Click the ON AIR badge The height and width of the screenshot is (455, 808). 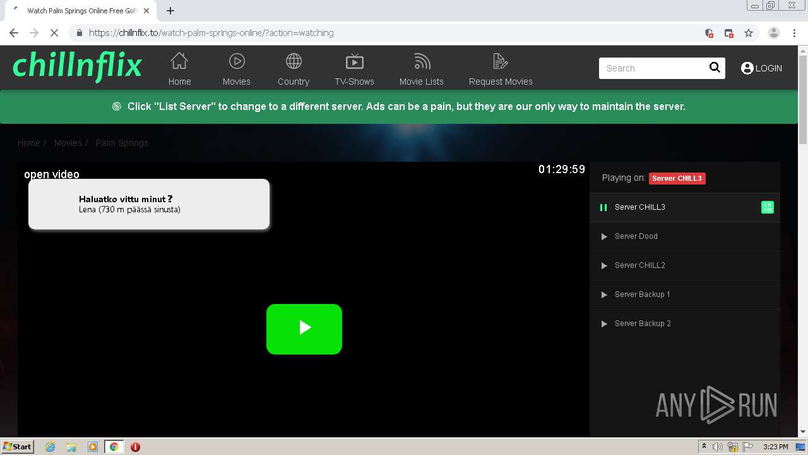tap(768, 207)
